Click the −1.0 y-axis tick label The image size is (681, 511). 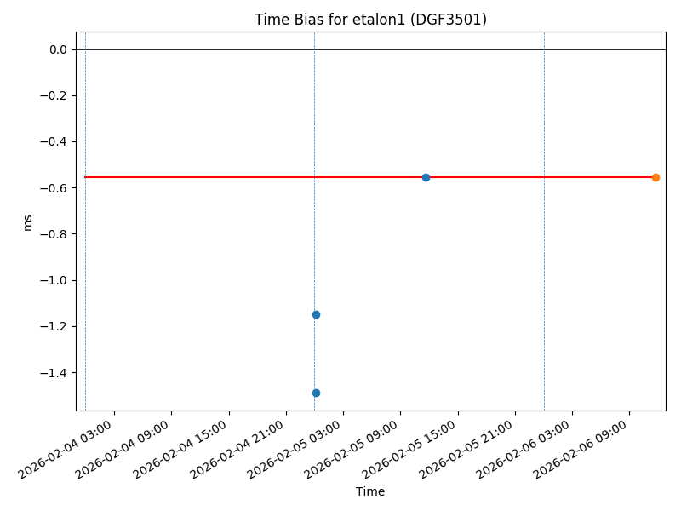click(x=54, y=280)
